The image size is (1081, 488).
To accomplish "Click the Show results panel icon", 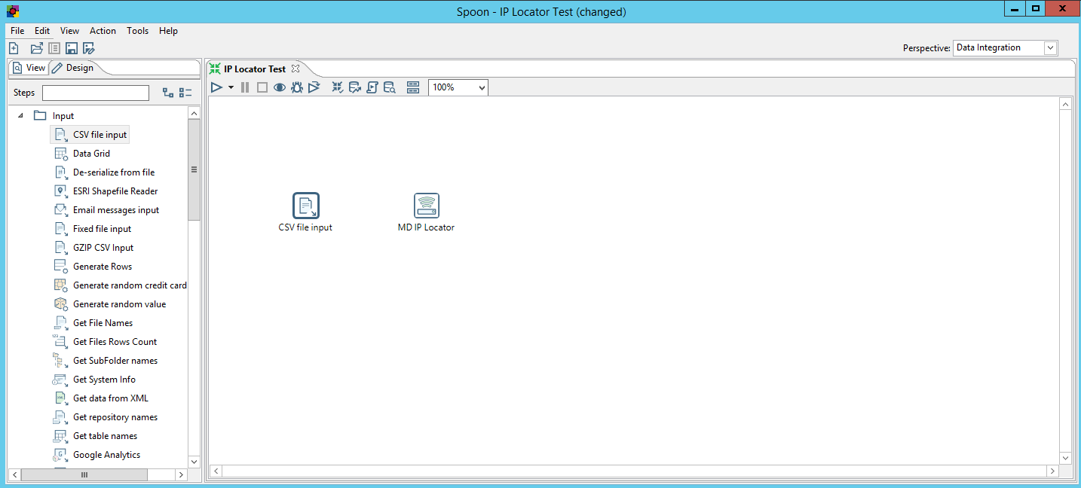I will coord(412,87).
